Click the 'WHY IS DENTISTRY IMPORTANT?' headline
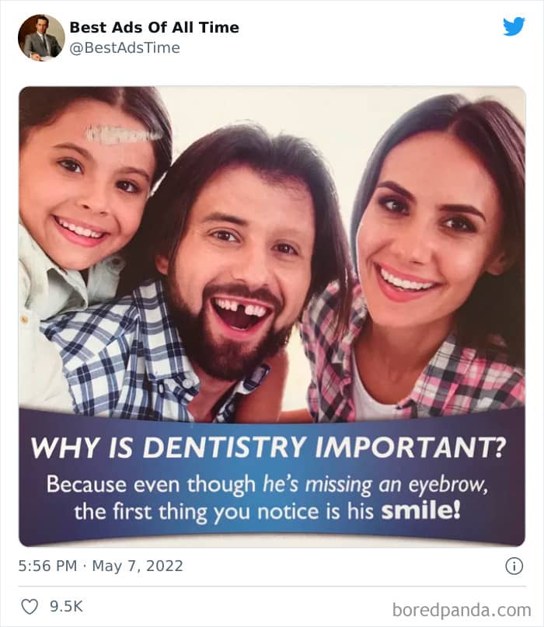The width and height of the screenshot is (544, 627). click(x=267, y=449)
